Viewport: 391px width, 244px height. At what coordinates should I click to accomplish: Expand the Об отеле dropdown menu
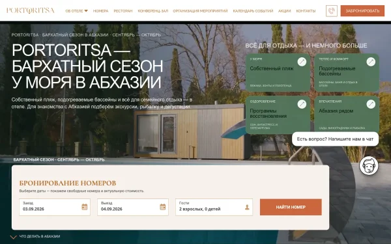[x=76, y=11]
